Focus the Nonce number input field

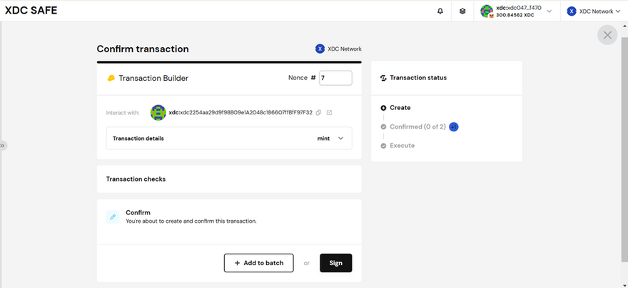(335, 78)
